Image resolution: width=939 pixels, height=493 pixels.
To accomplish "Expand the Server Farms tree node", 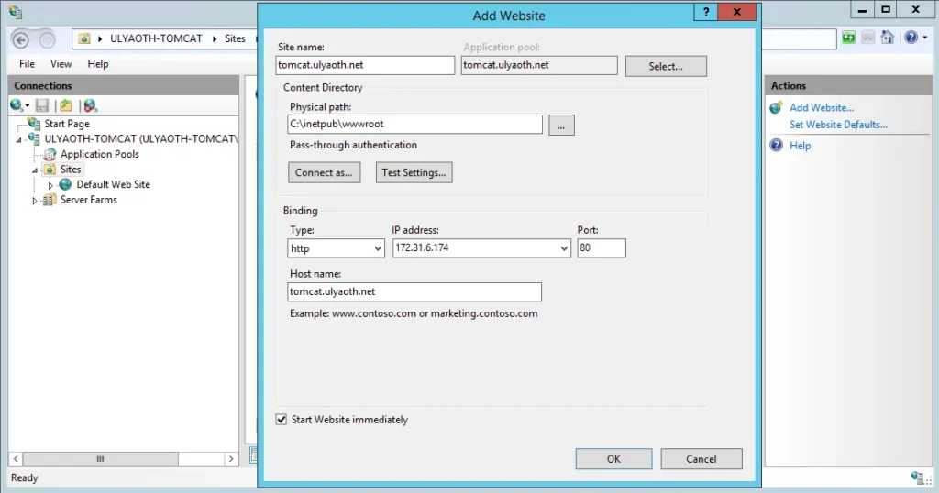I will 36,201.
